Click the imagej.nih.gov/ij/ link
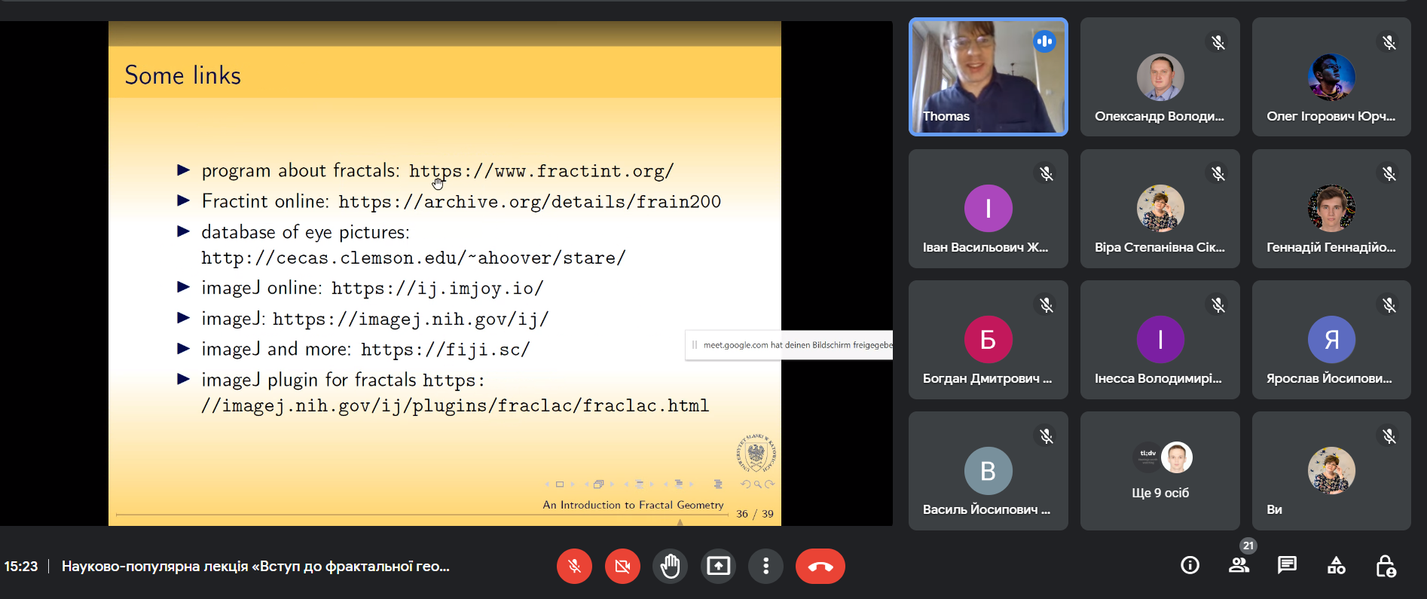The width and height of the screenshot is (1427, 599). [x=411, y=319]
